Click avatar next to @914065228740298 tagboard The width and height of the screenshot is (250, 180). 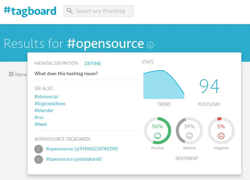39,149
